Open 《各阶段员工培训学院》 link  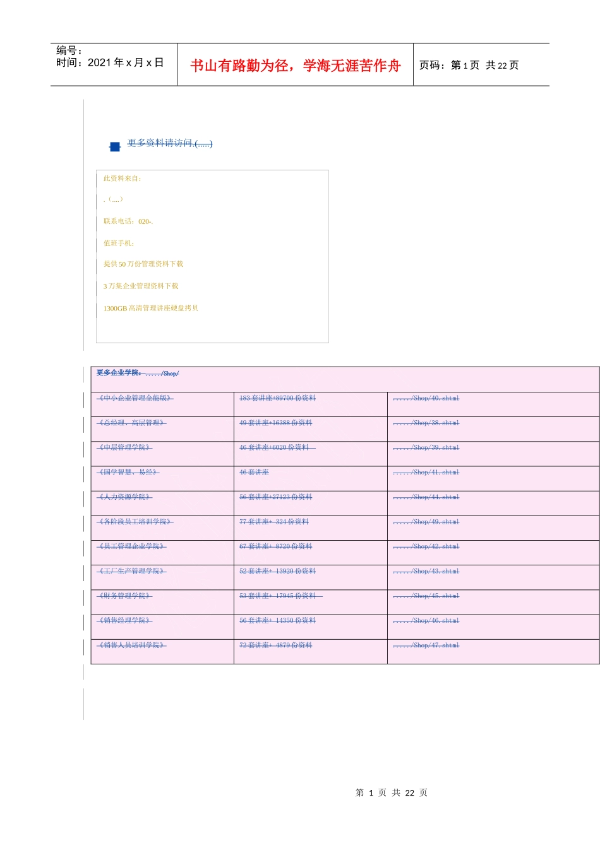(135, 522)
